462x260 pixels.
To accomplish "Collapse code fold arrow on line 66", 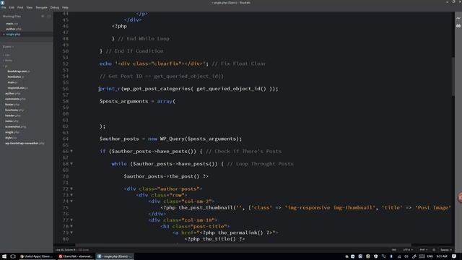I will [x=71, y=151].
